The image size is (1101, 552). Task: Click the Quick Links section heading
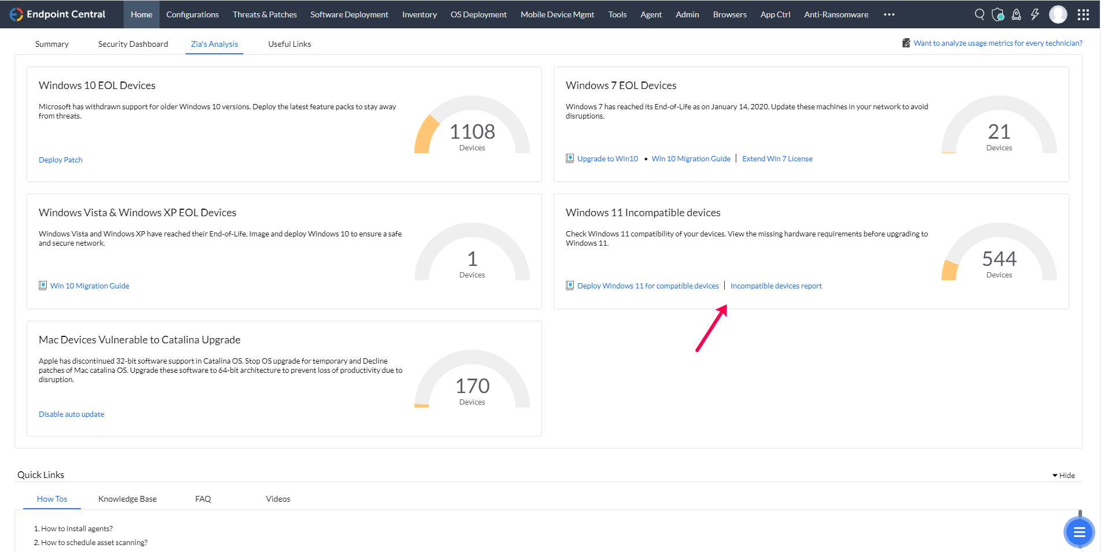coord(40,475)
